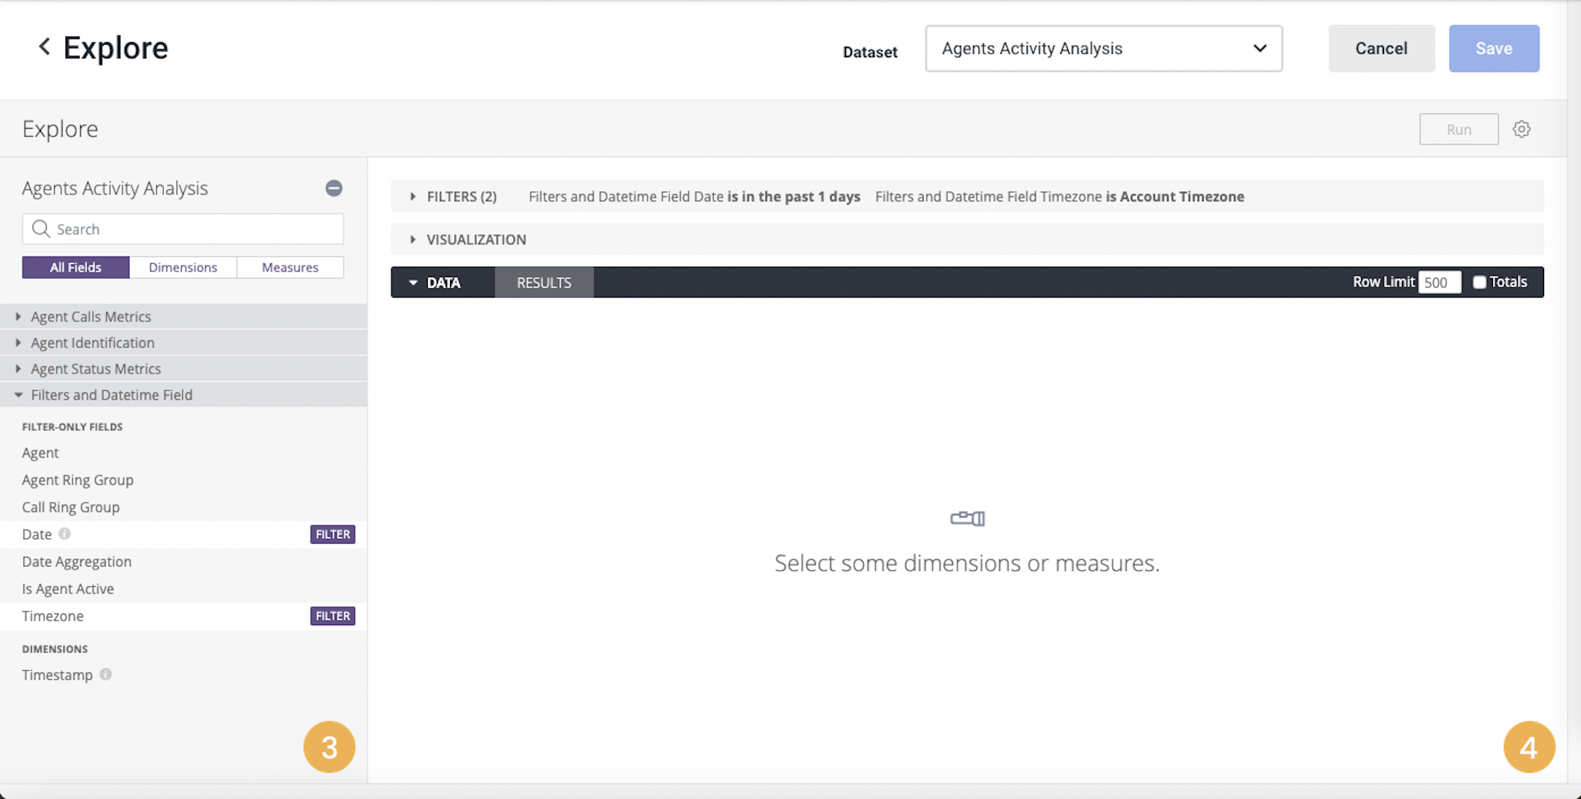Click the search magnifier in the field panel
This screenshot has height=799, width=1581.
click(40, 229)
